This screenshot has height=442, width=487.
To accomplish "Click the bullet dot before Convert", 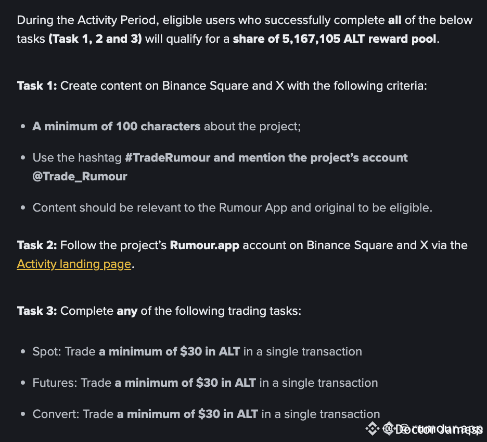I will pyautogui.click(x=23, y=414).
